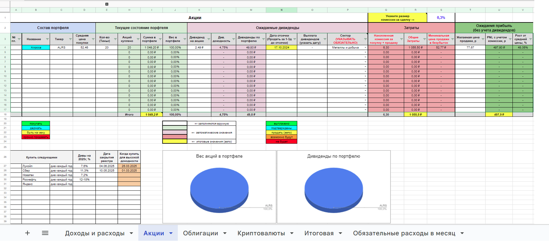This screenshot has width=549, height=241.
Task: Select the cyan 'держать' legend cell
Action: point(36,128)
